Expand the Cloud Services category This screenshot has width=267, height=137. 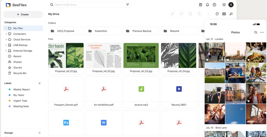click(x=6, y=39)
